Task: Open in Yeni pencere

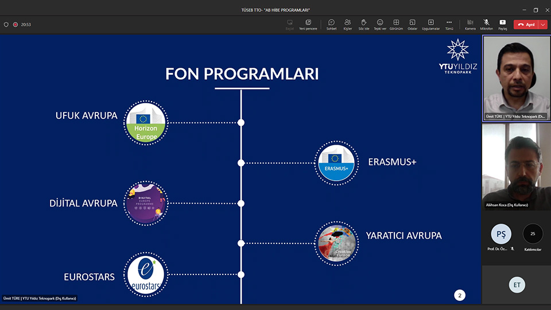Action: pyautogui.click(x=308, y=24)
